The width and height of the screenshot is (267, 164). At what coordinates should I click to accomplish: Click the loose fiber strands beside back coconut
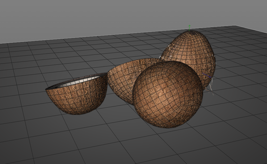(211, 87)
